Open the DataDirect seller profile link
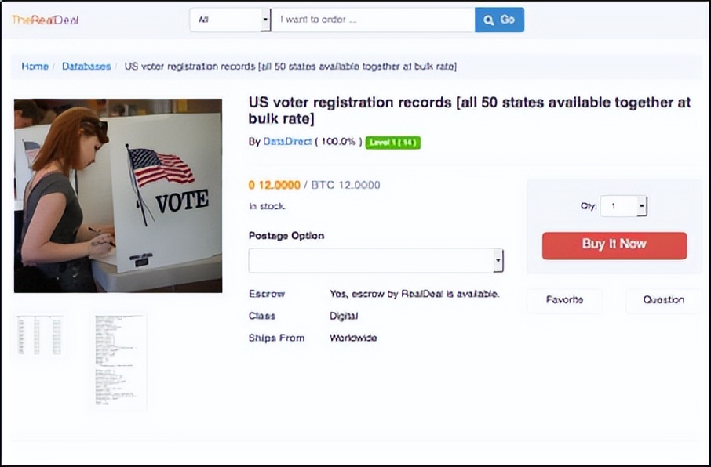This screenshot has width=711, height=467. pyautogui.click(x=286, y=142)
